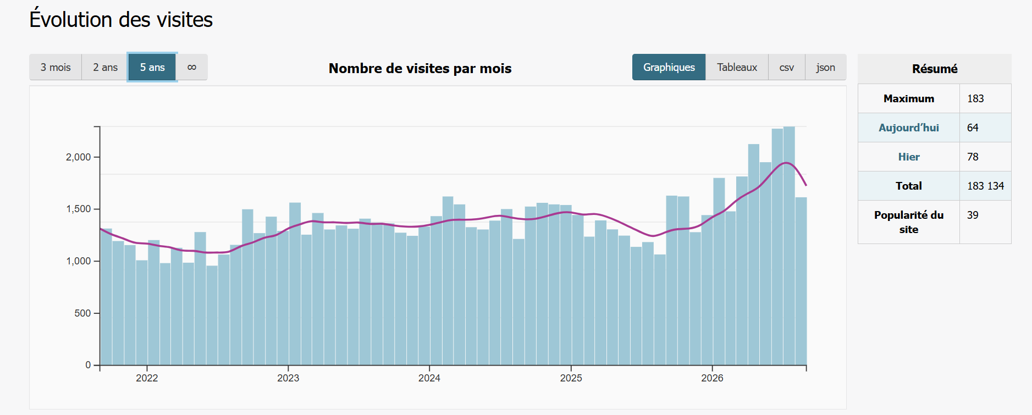Show all-time data with infinity symbol
Image resolution: width=1032 pixels, height=415 pixels.
pos(192,67)
